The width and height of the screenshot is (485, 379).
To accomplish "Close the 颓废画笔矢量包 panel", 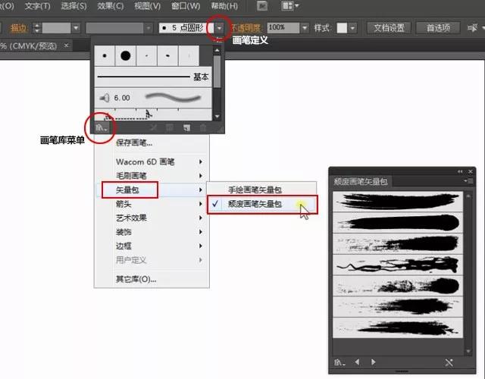I will click(471, 171).
